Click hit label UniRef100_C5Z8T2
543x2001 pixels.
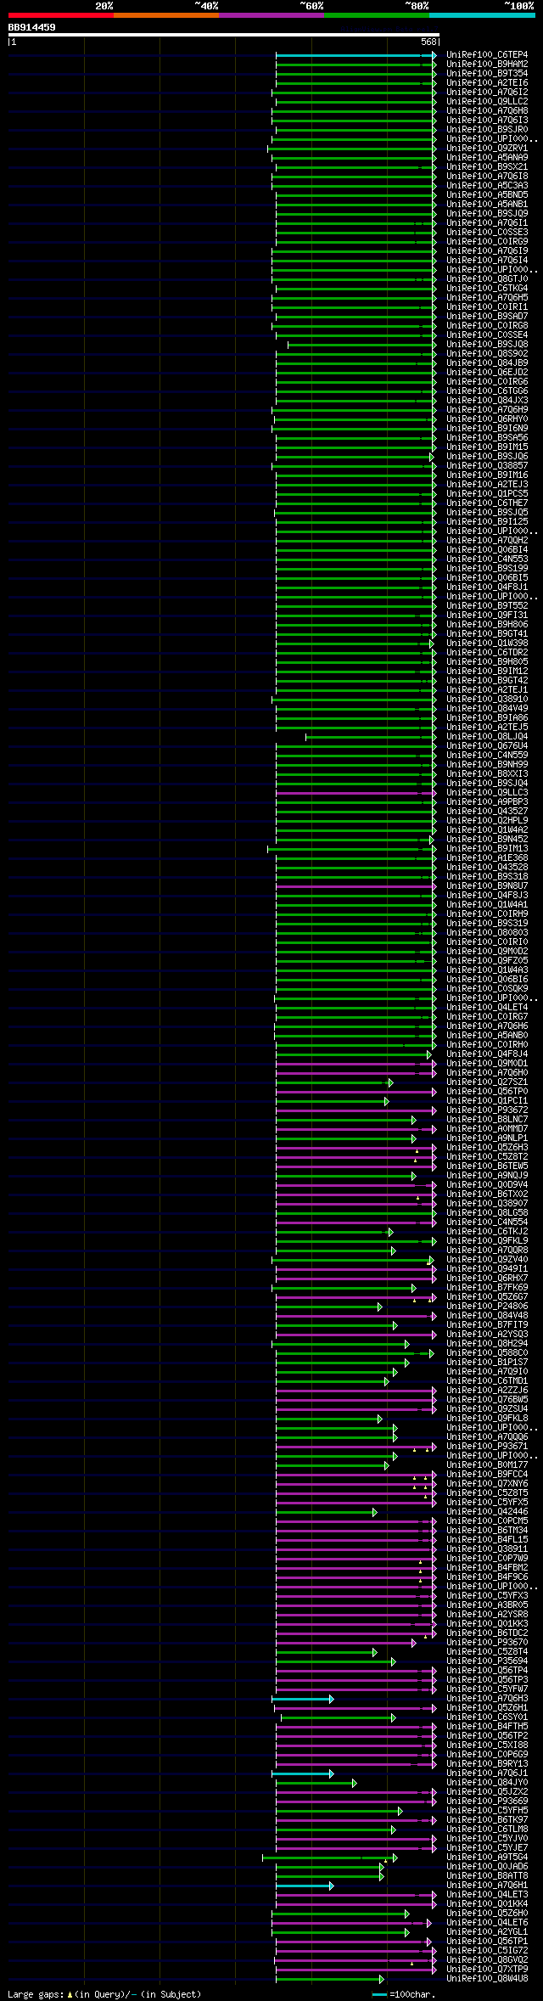tap(487, 1157)
